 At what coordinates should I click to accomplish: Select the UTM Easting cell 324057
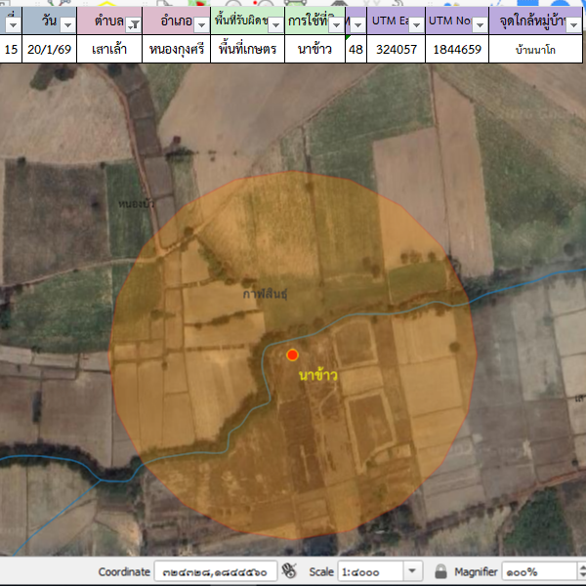pyautogui.click(x=396, y=49)
